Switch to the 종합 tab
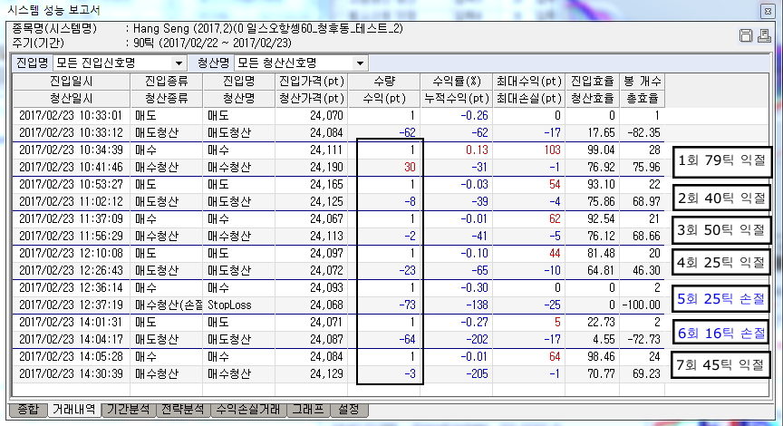Screen dimensions: 783x426 (26, 410)
